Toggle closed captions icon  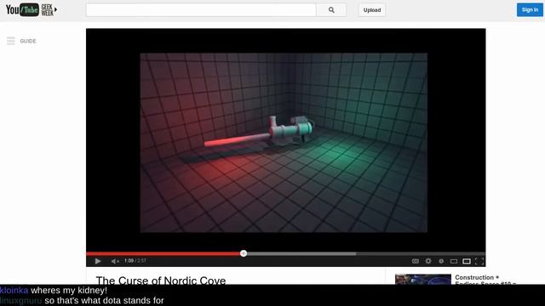[415, 261]
